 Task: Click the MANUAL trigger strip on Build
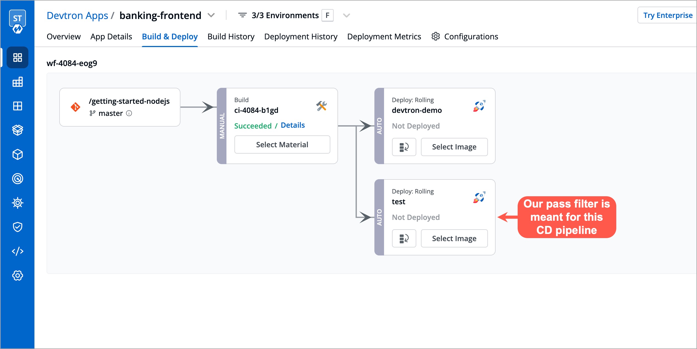click(222, 126)
